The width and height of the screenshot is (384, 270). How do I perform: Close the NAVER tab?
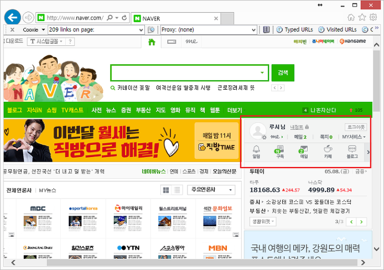point(216,18)
